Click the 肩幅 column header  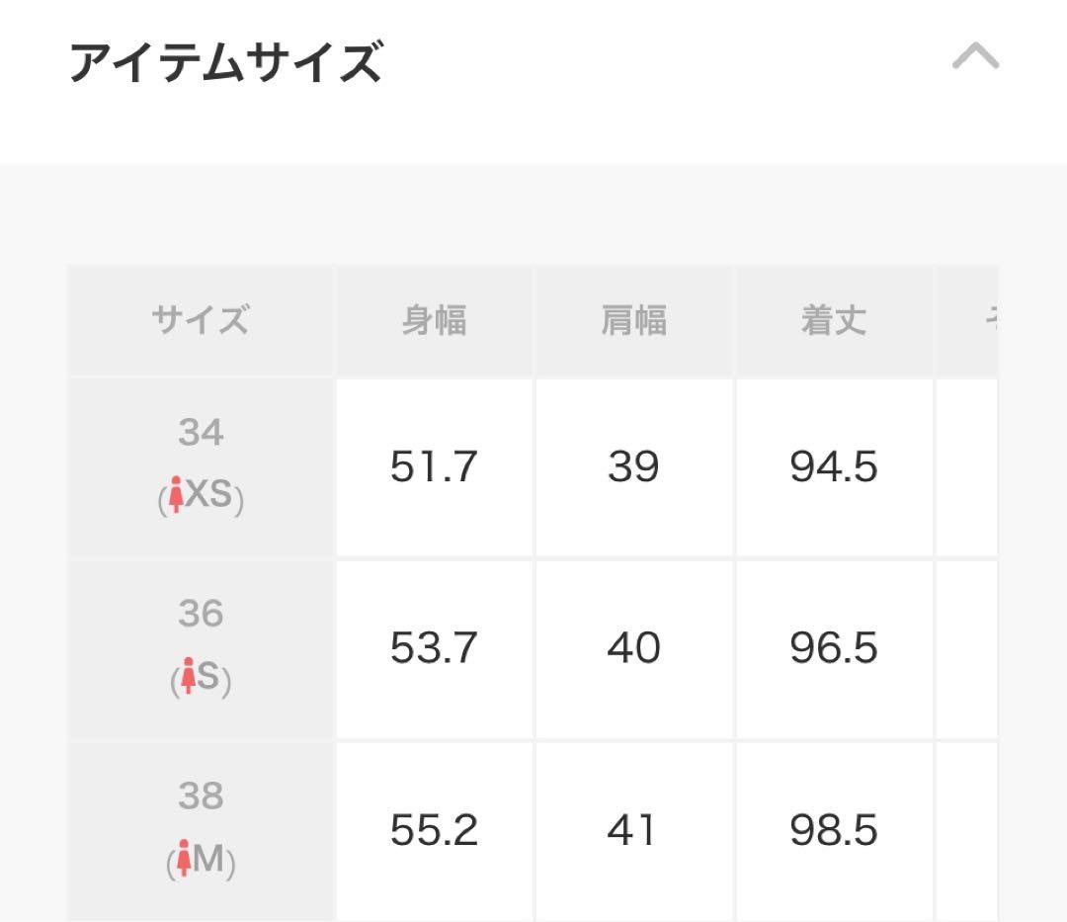pyautogui.click(x=633, y=319)
